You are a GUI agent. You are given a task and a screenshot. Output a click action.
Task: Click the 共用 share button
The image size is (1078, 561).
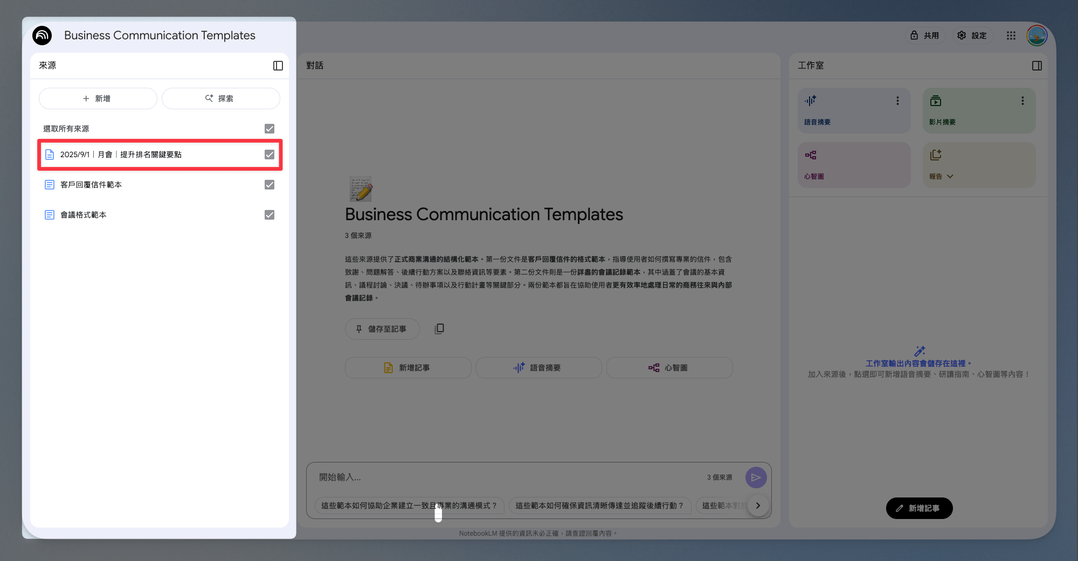point(924,36)
